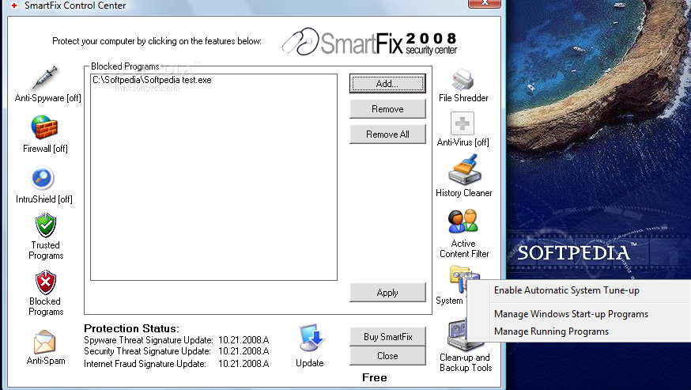691x390 pixels.
Task: Click the Close button below Buy SmartFix
Action: pyautogui.click(x=387, y=356)
